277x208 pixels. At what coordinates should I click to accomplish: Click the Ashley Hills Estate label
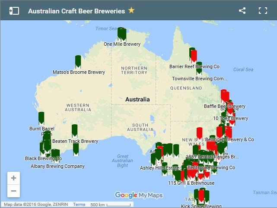tap(159, 168)
